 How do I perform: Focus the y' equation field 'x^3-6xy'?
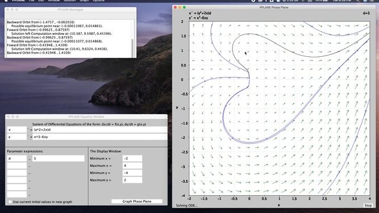(100, 137)
